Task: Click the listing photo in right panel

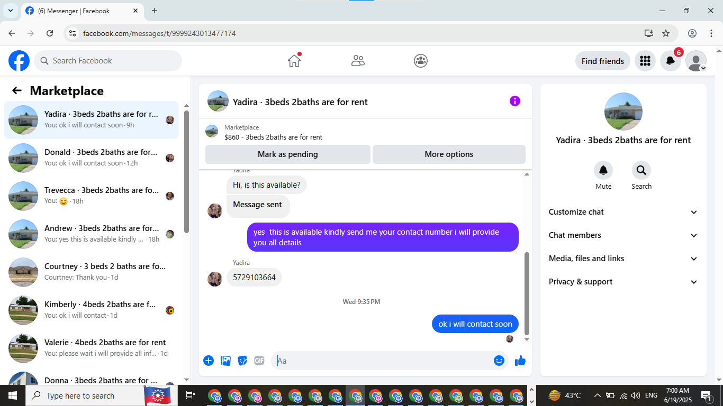Action: pos(623,112)
